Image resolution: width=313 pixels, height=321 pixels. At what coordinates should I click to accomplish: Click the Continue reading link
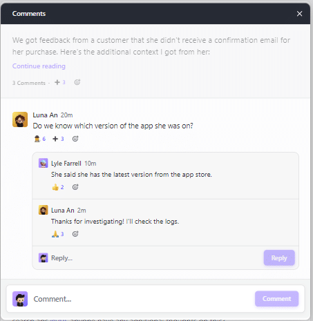click(x=39, y=66)
